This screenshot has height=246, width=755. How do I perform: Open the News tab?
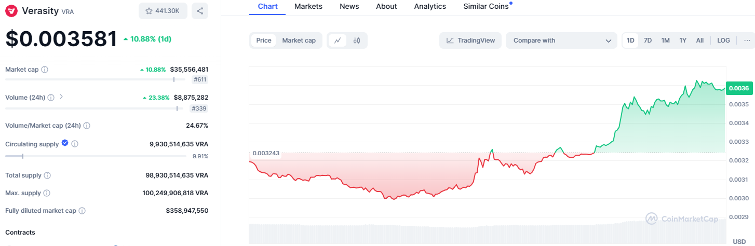[x=349, y=6]
